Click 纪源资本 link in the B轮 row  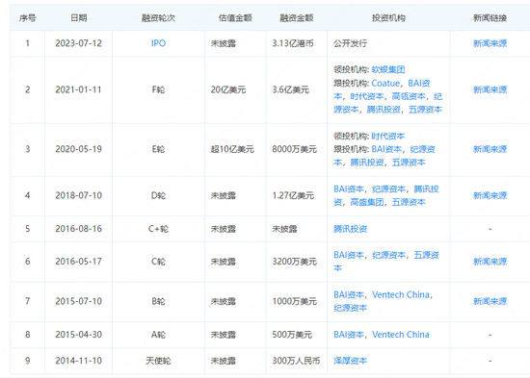[x=350, y=308]
